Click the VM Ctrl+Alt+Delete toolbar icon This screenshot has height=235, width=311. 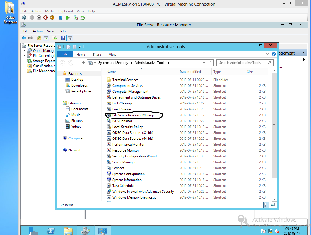(24, 18)
